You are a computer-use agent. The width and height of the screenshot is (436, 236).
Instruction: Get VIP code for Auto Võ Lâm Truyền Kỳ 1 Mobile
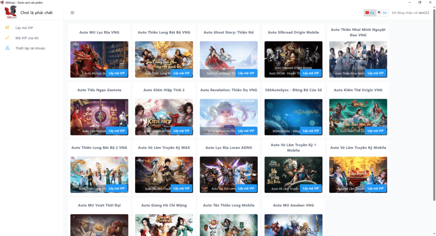click(x=311, y=188)
